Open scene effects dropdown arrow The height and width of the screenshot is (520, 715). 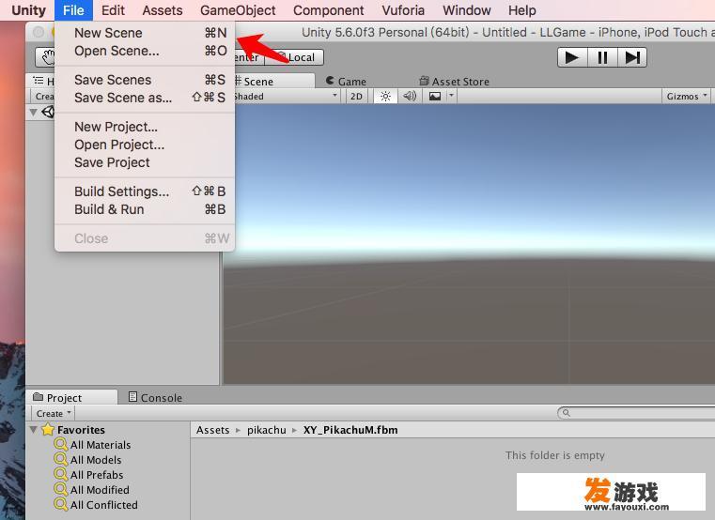(x=451, y=96)
